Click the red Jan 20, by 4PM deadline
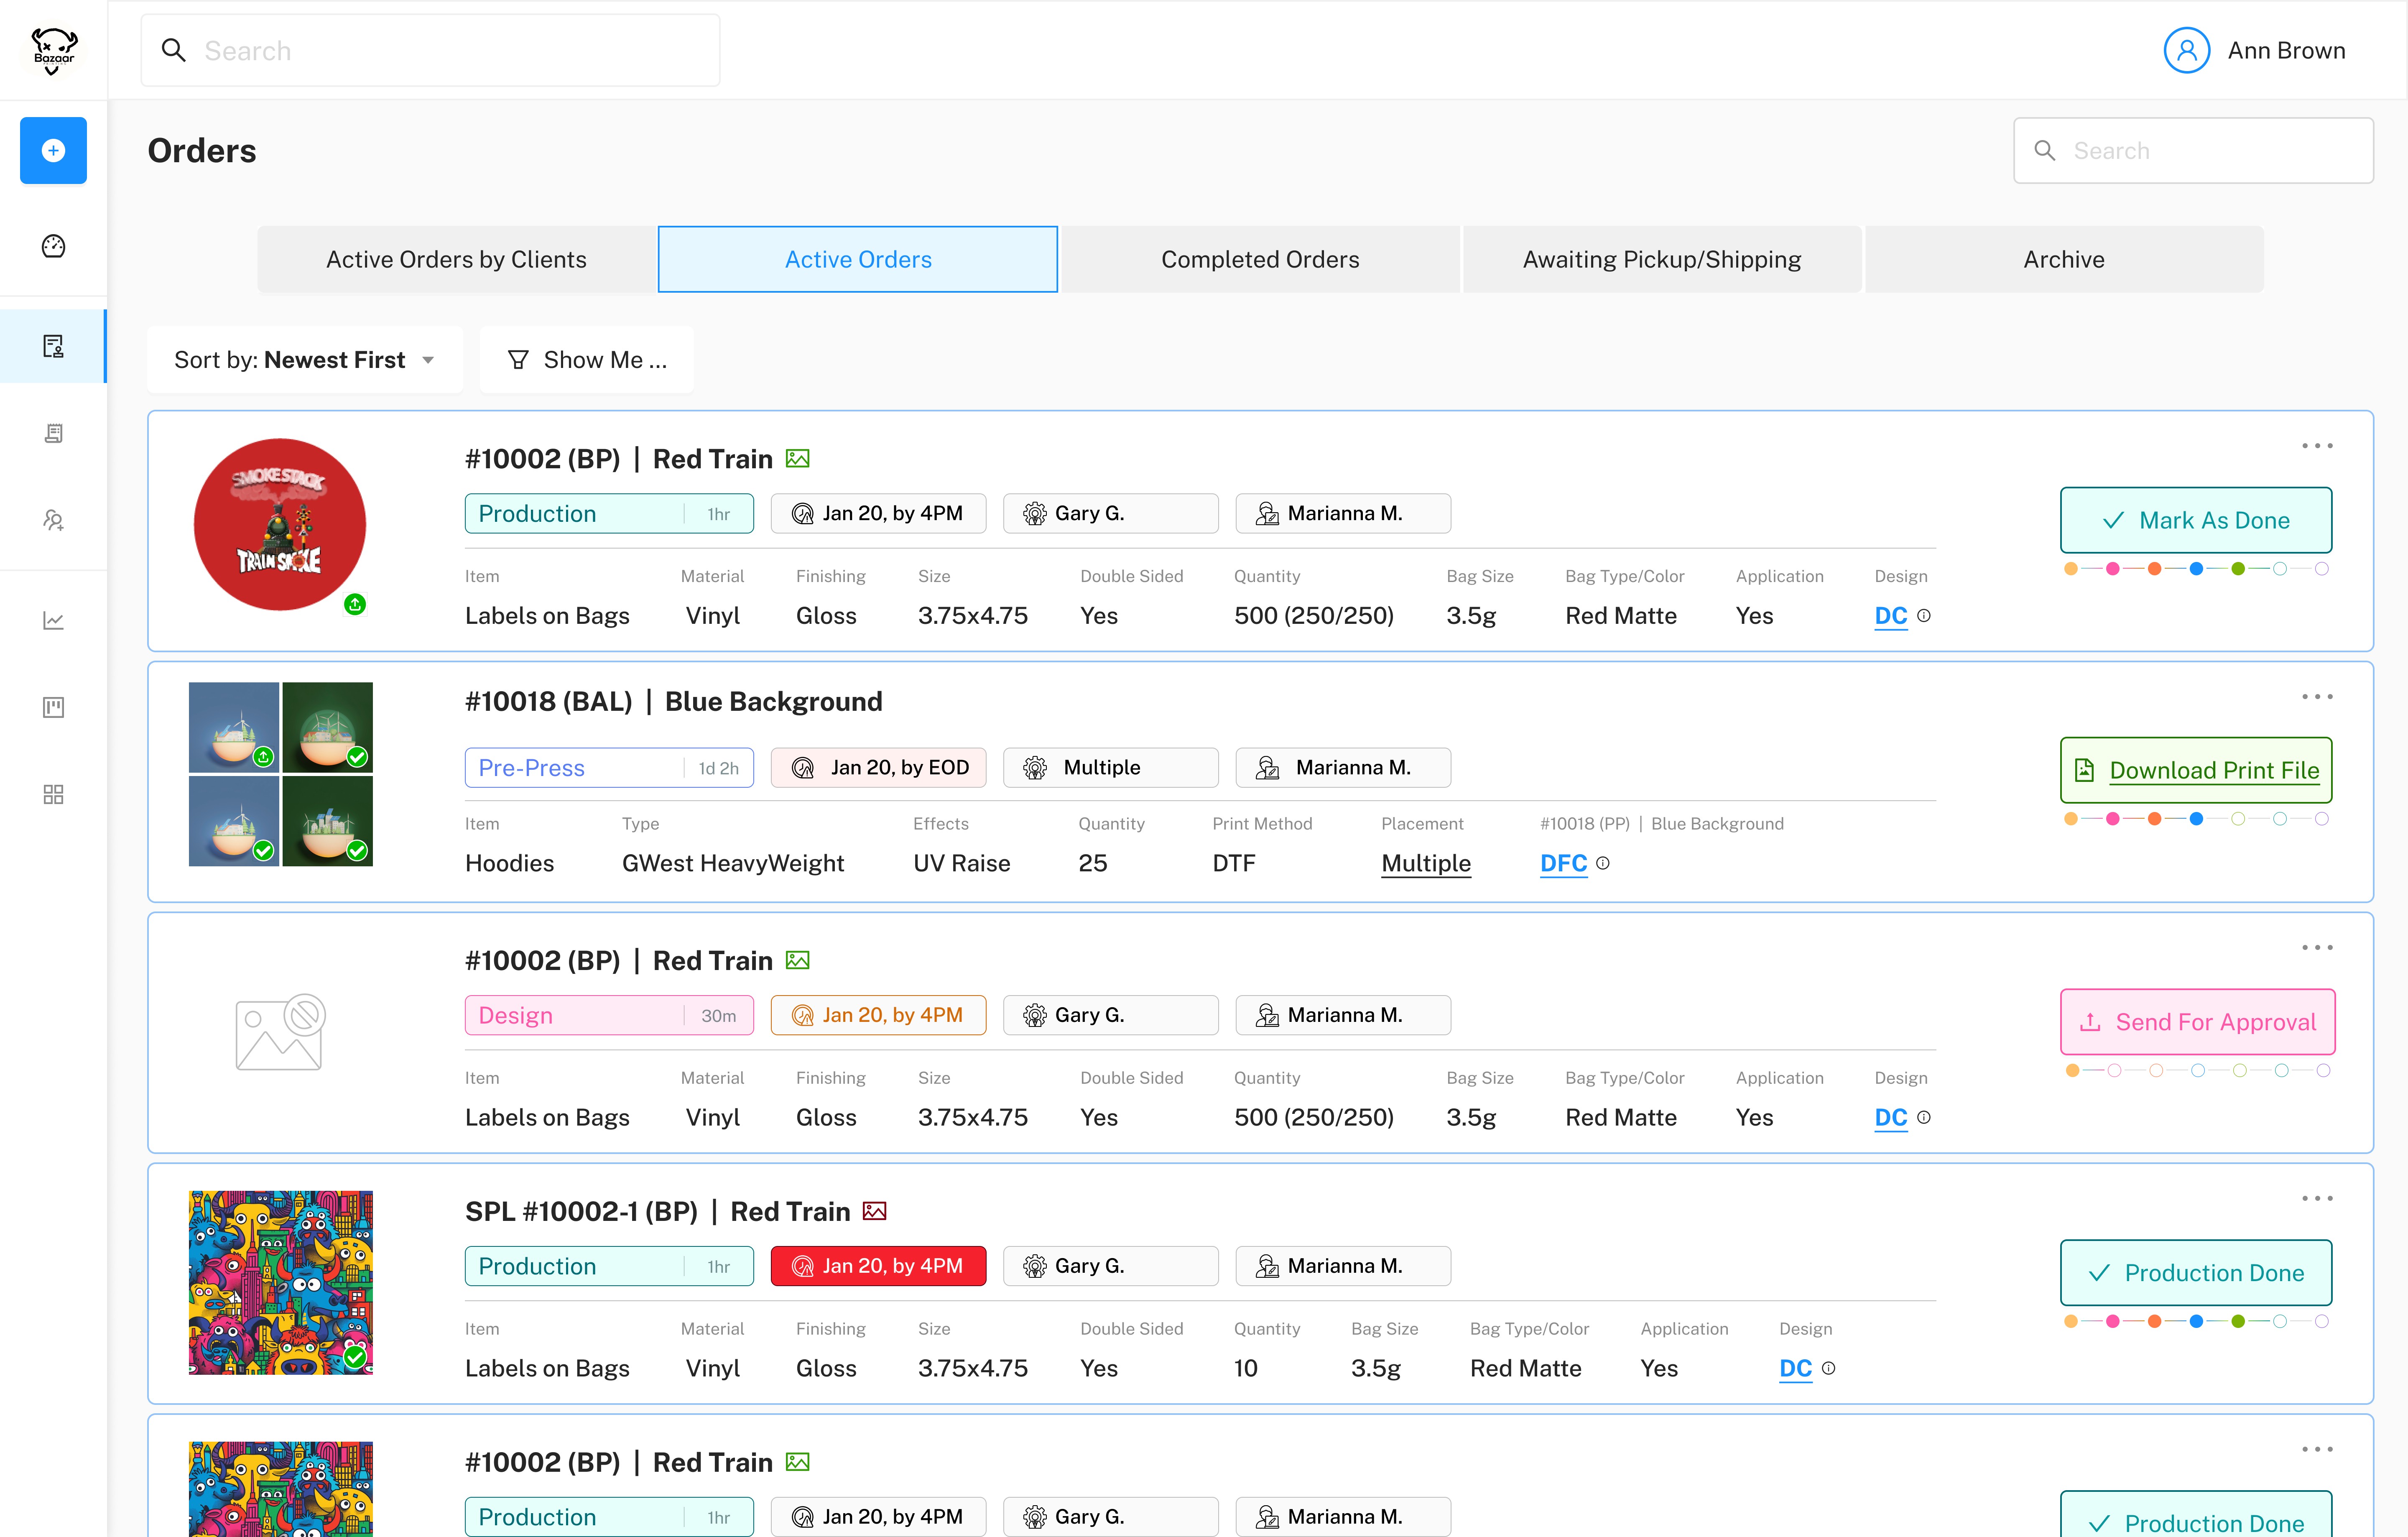 click(878, 1266)
